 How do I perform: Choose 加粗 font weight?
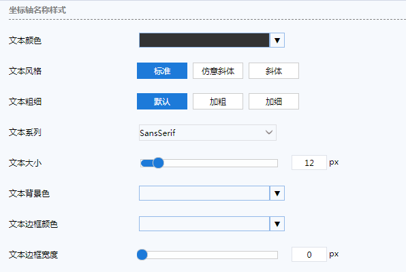point(218,101)
